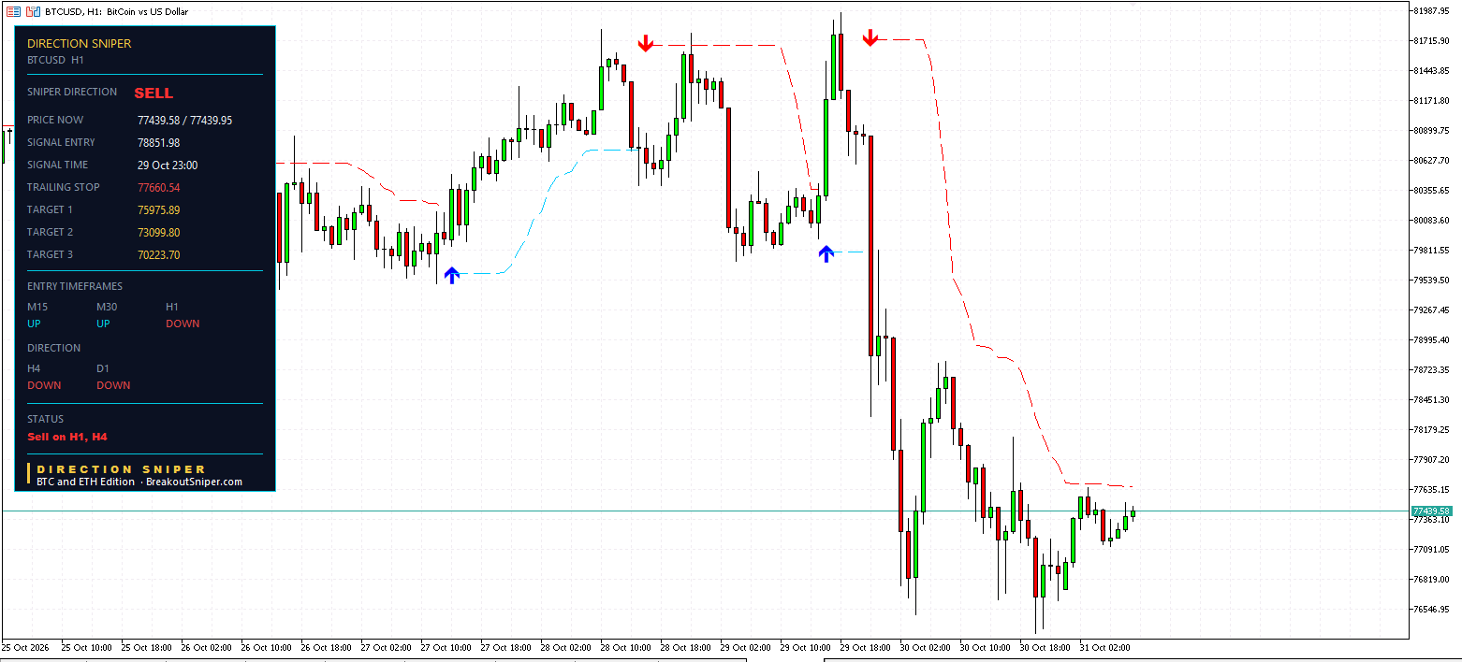This screenshot has width=1462, height=662.
Task: Click the DOWN reading under D1
Action: [x=113, y=386]
